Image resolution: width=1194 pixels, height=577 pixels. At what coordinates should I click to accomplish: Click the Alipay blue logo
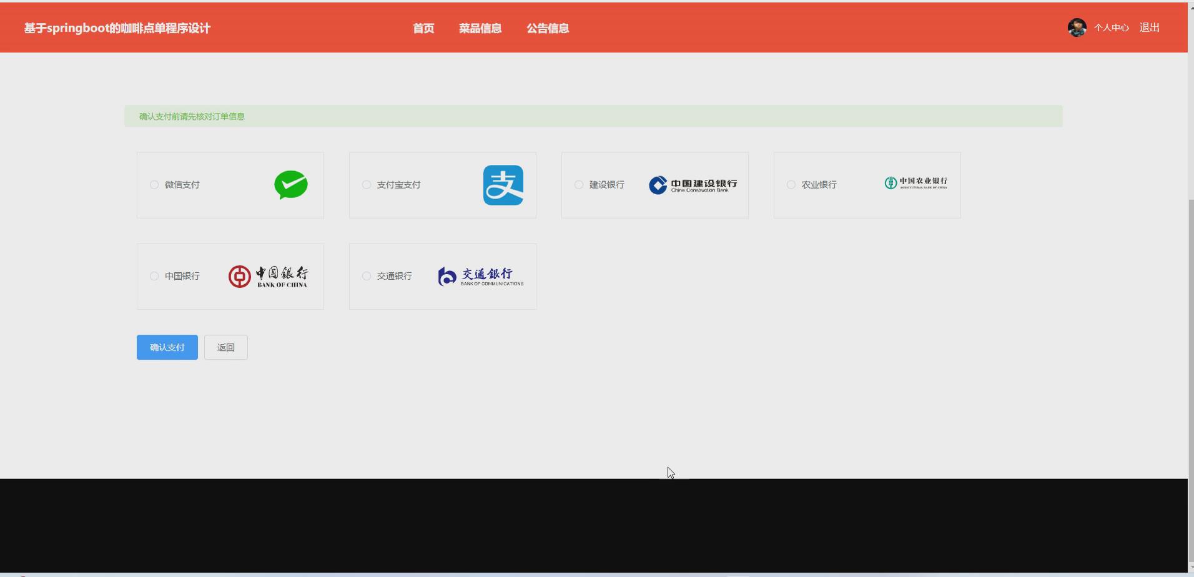tap(503, 185)
